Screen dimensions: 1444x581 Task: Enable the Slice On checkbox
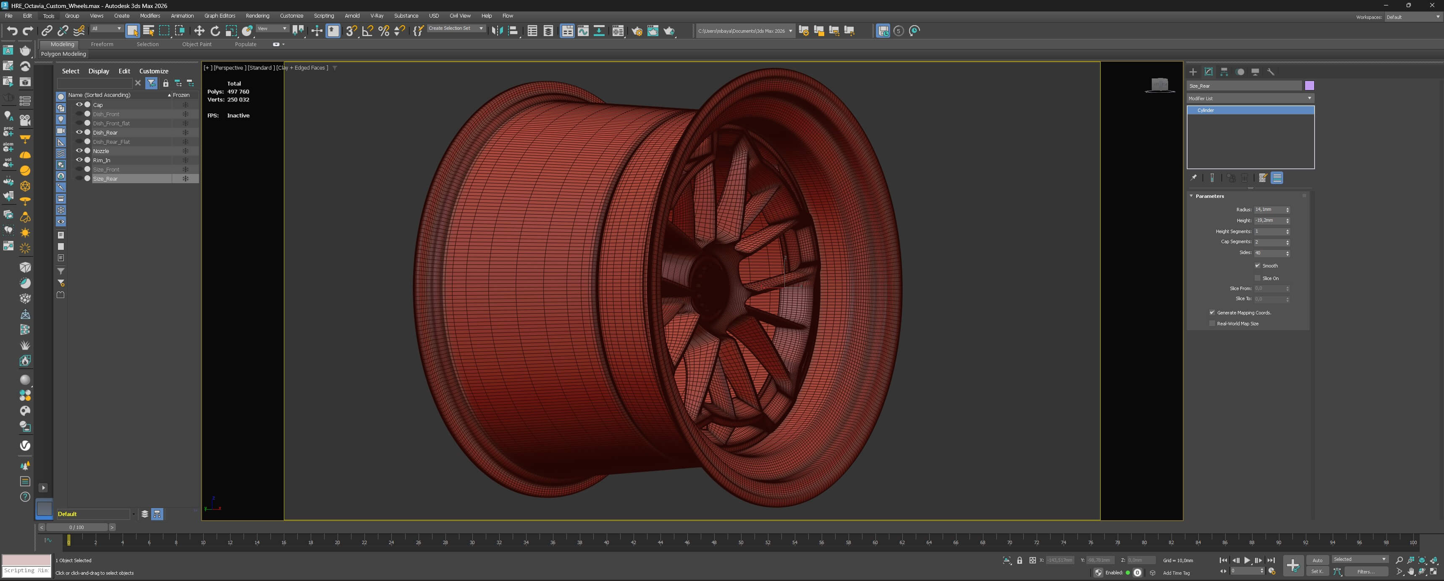(1257, 278)
